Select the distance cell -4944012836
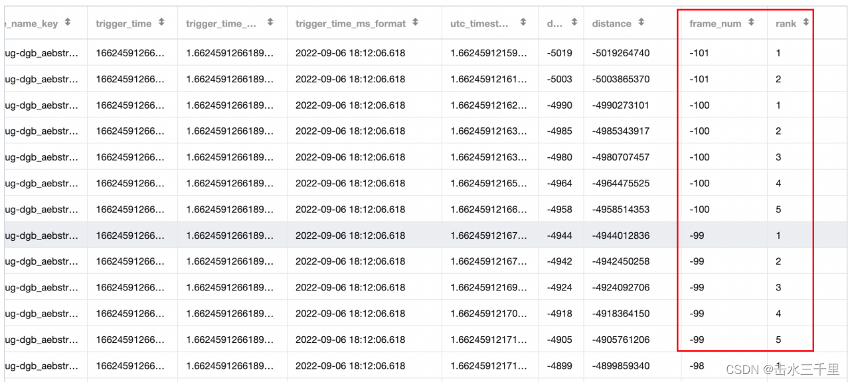This screenshot has width=850, height=382. click(x=621, y=235)
